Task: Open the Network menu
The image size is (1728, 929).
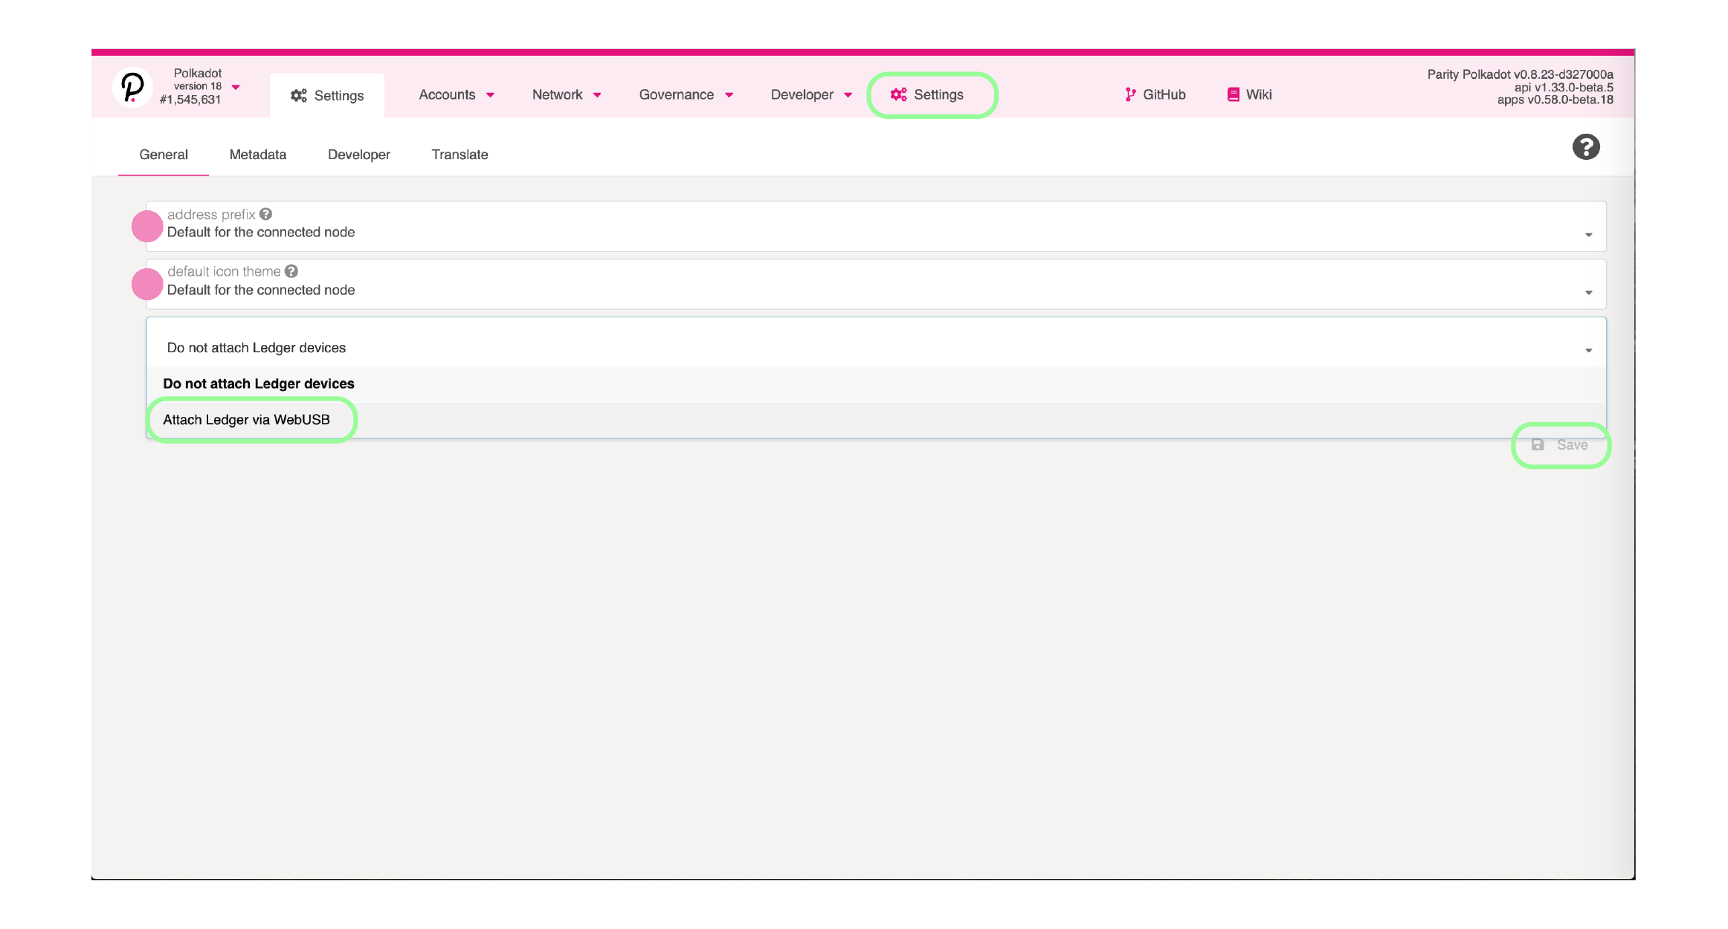Action: [x=567, y=94]
